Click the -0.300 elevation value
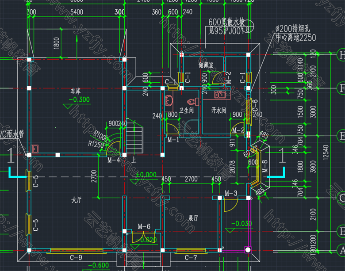Image resolution: width=345 pixels, height=271 pixels. pyautogui.click(x=79, y=99)
